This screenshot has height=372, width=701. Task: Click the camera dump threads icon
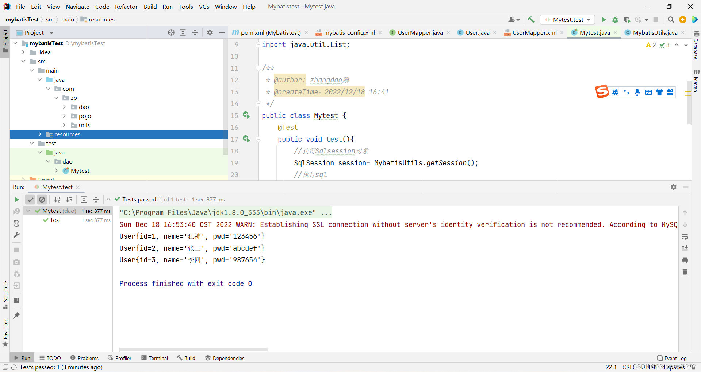pos(16,262)
